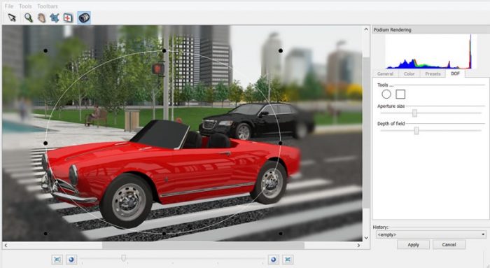Activate the magnifier zoom tool
This screenshot has height=268, width=490.
coord(29,17)
